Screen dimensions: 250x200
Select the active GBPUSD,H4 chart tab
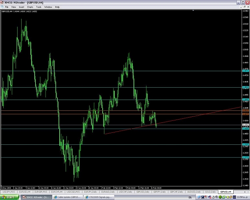(226, 192)
